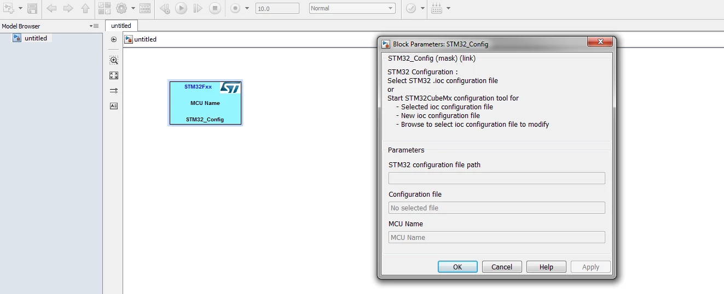Click the Stop simulation button
Viewport: 724px width, 294px height.
[215, 8]
